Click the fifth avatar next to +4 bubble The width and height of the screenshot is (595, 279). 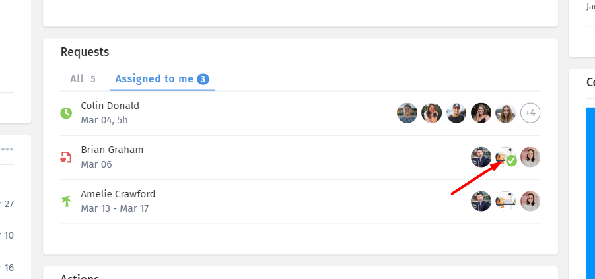pos(505,113)
